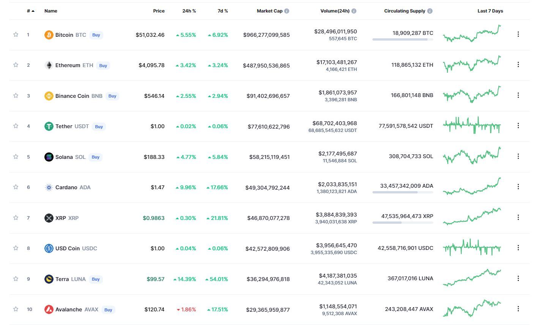The image size is (535, 325).
Task: Star USD Coin for the watchlist
Action: (16, 248)
